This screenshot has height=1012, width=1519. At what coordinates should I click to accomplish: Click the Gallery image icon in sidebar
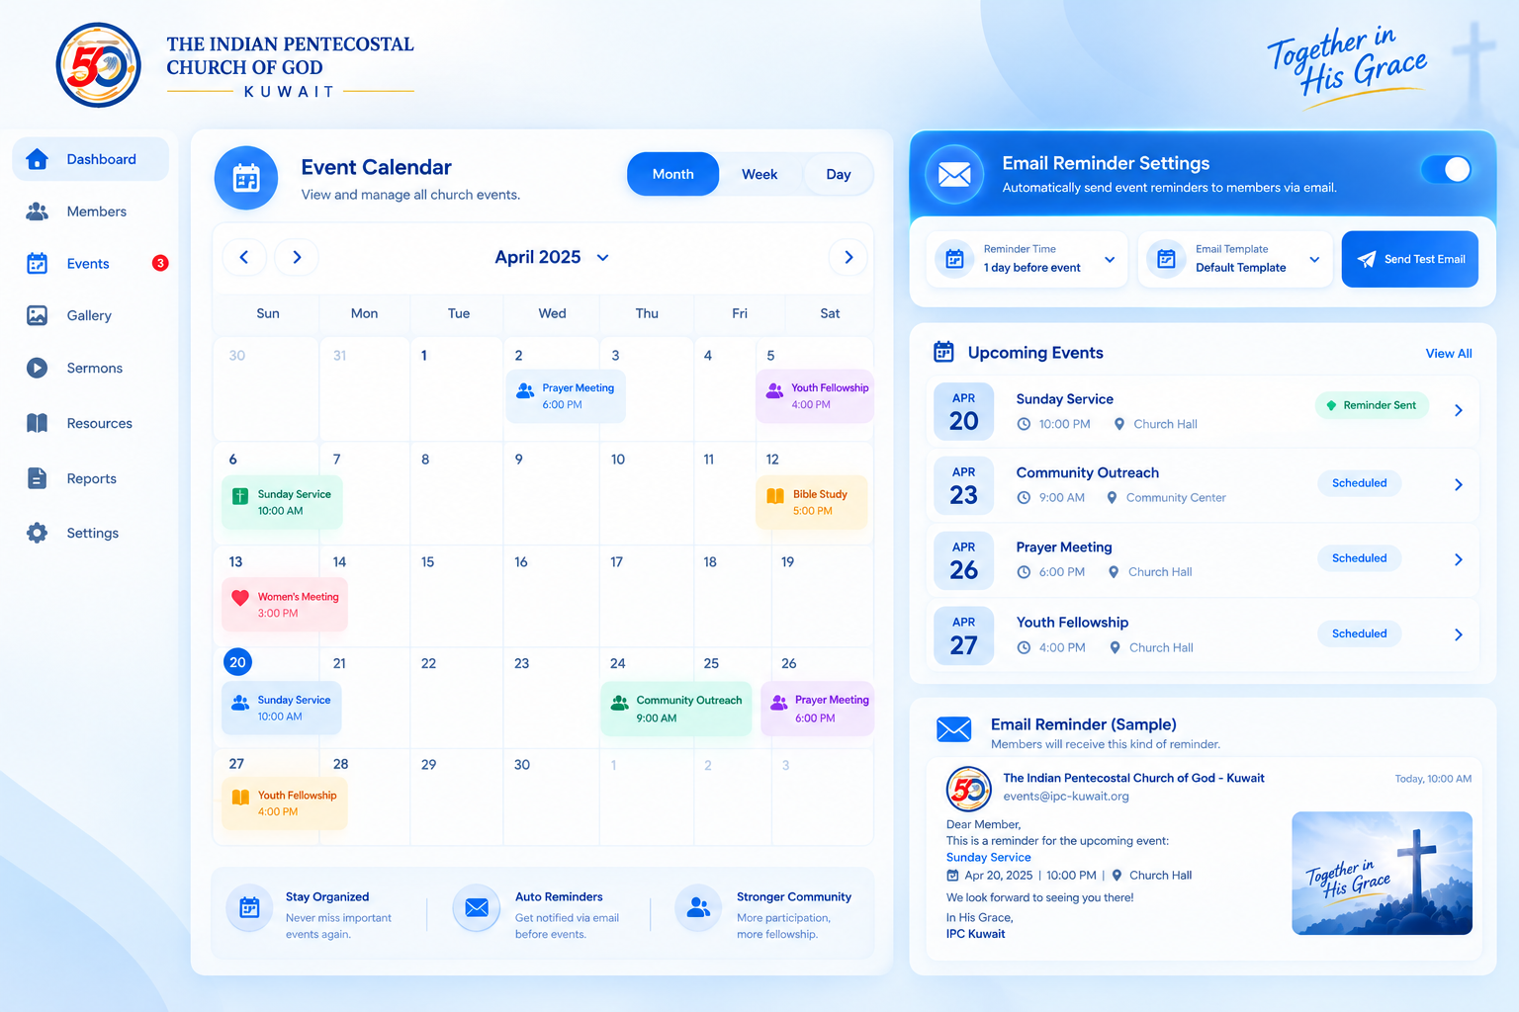click(x=38, y=315)
